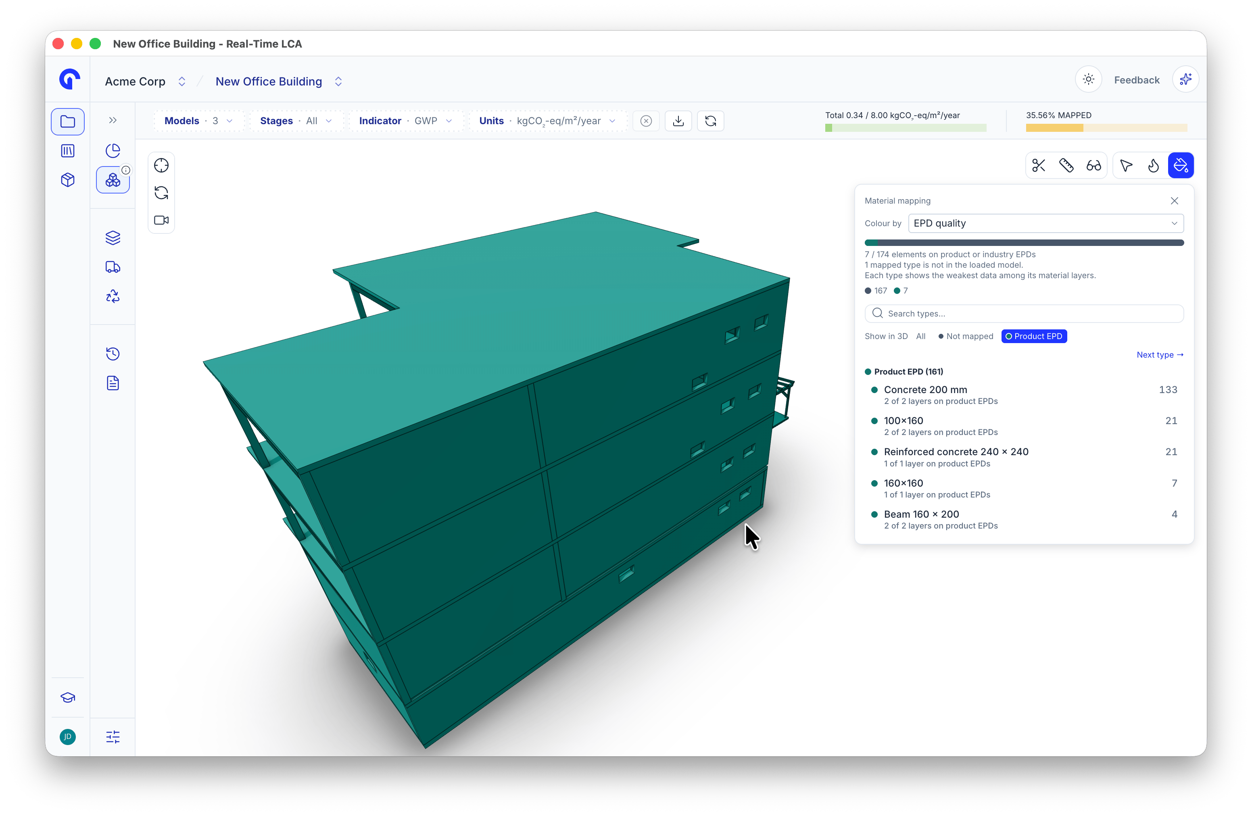Open the graduation cap learning icon
This screenshot has height=816, width=1252.
coord(68,698)
